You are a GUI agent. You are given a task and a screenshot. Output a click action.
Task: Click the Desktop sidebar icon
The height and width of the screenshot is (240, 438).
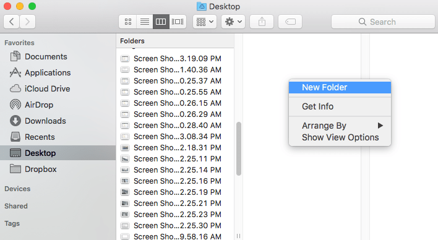[15, 153]
